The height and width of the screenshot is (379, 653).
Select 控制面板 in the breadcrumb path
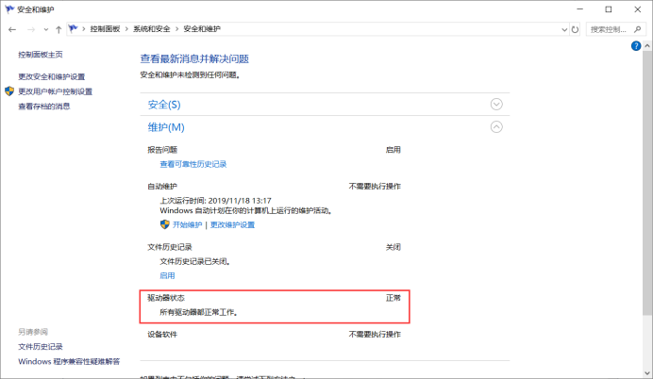tap(105, 29)
